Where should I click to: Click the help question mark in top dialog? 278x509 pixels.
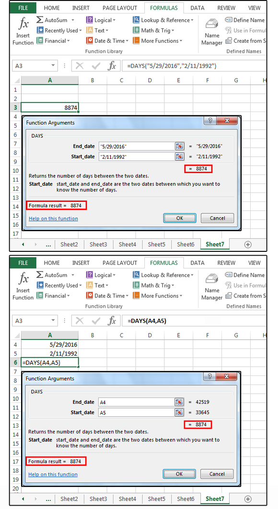pyautogui.click(x=210, y=121)
